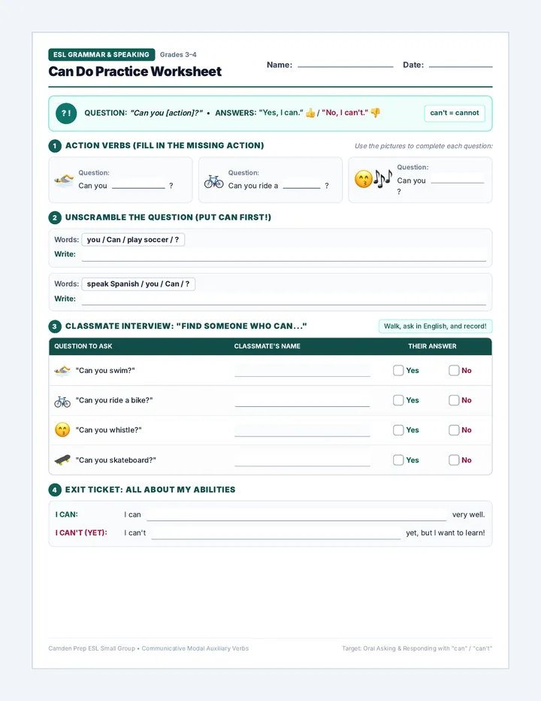Click the swimmer icon in section 1
Image resolution: width=541 pixels, height=701 pixels.
[64, 181]
